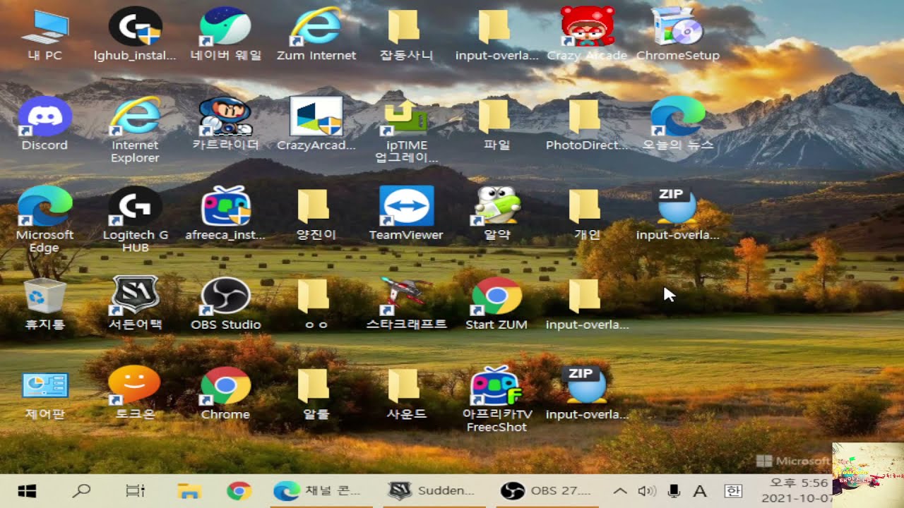Open the 제어판 control panel icon
Image resolution: width=904 pixels, height=508 pixels.
click(44, 395)
